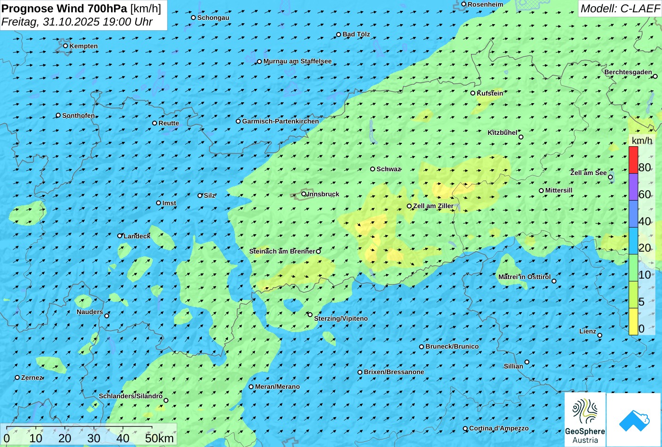Click the GeoSphere Austria logo
Screen dimensions: 662x447
585,420
